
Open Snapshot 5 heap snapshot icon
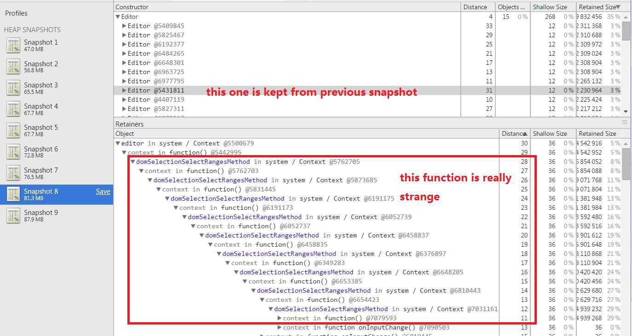pos(13,131)
